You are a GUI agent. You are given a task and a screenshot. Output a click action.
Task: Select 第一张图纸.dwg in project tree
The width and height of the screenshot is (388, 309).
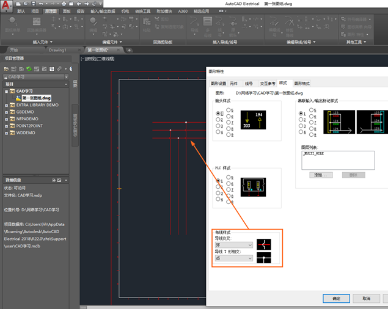click(x=37, y=98)
